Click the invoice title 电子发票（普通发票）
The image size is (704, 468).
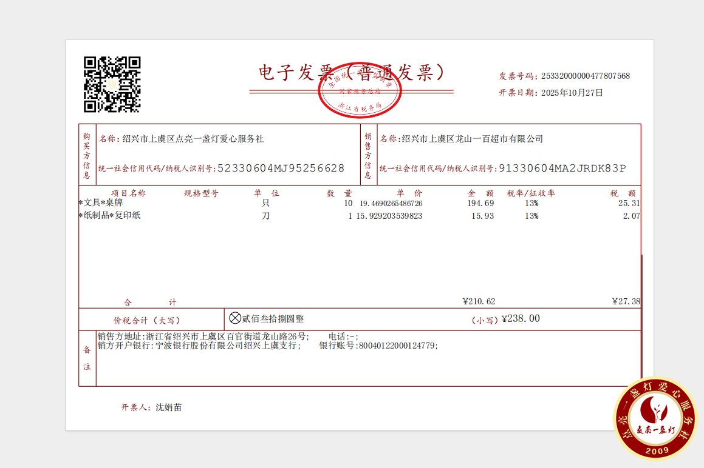tap(351, 73)
